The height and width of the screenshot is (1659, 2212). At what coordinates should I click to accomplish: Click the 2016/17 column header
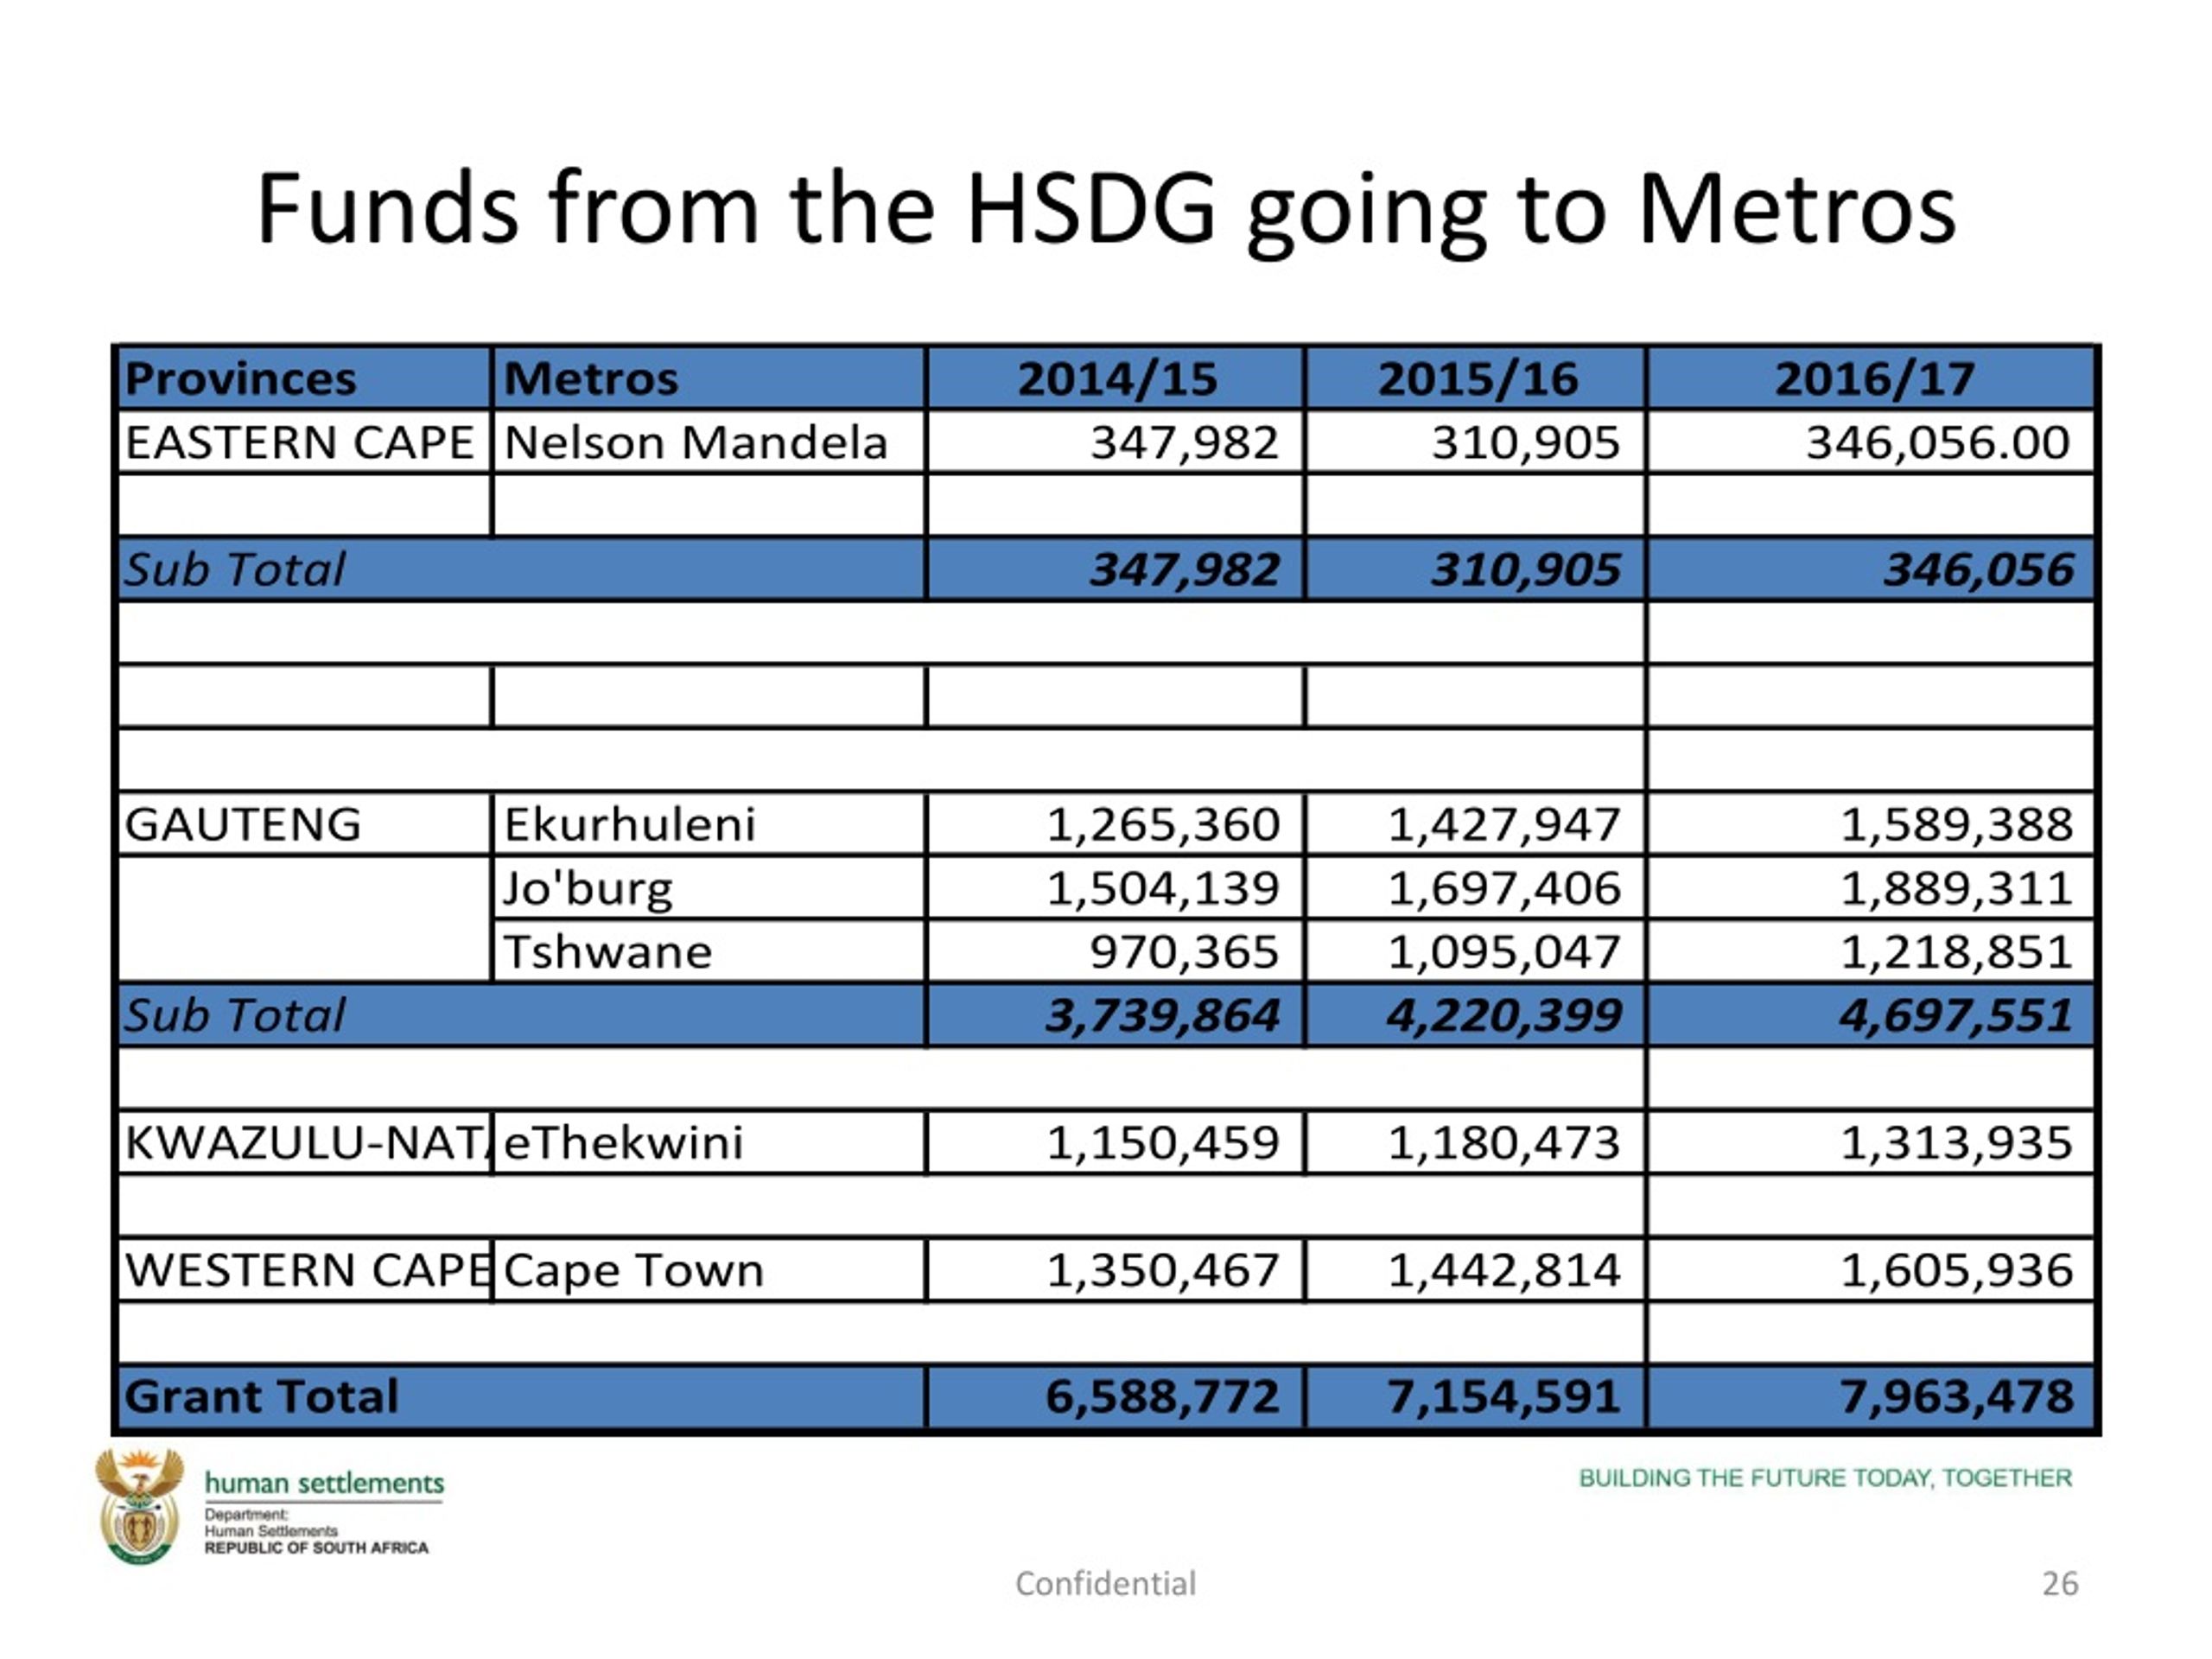(1872, 378)
